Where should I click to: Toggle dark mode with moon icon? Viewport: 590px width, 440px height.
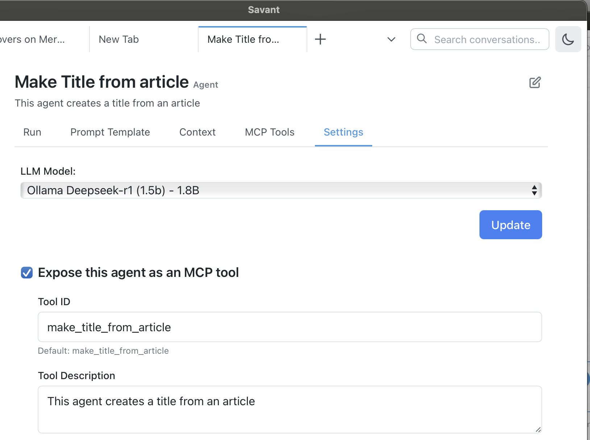pyautogui.click(x=568, y=39)
